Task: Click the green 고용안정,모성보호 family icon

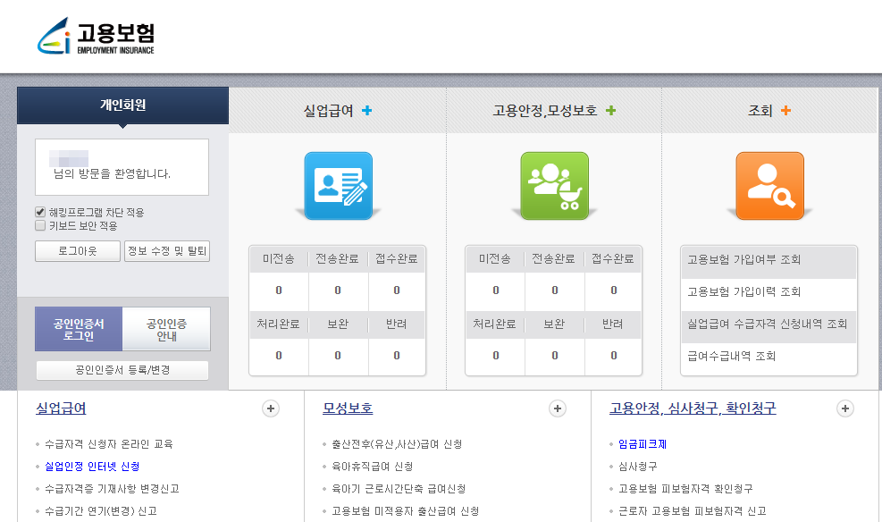Action: (554, 186)
